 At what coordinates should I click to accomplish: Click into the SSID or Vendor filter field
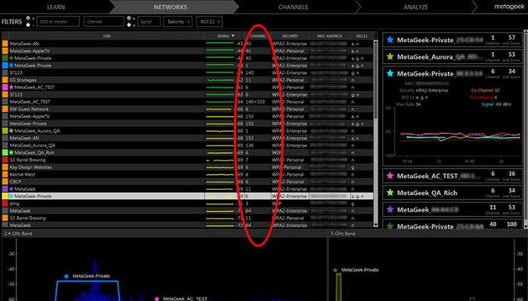[60, 23]
